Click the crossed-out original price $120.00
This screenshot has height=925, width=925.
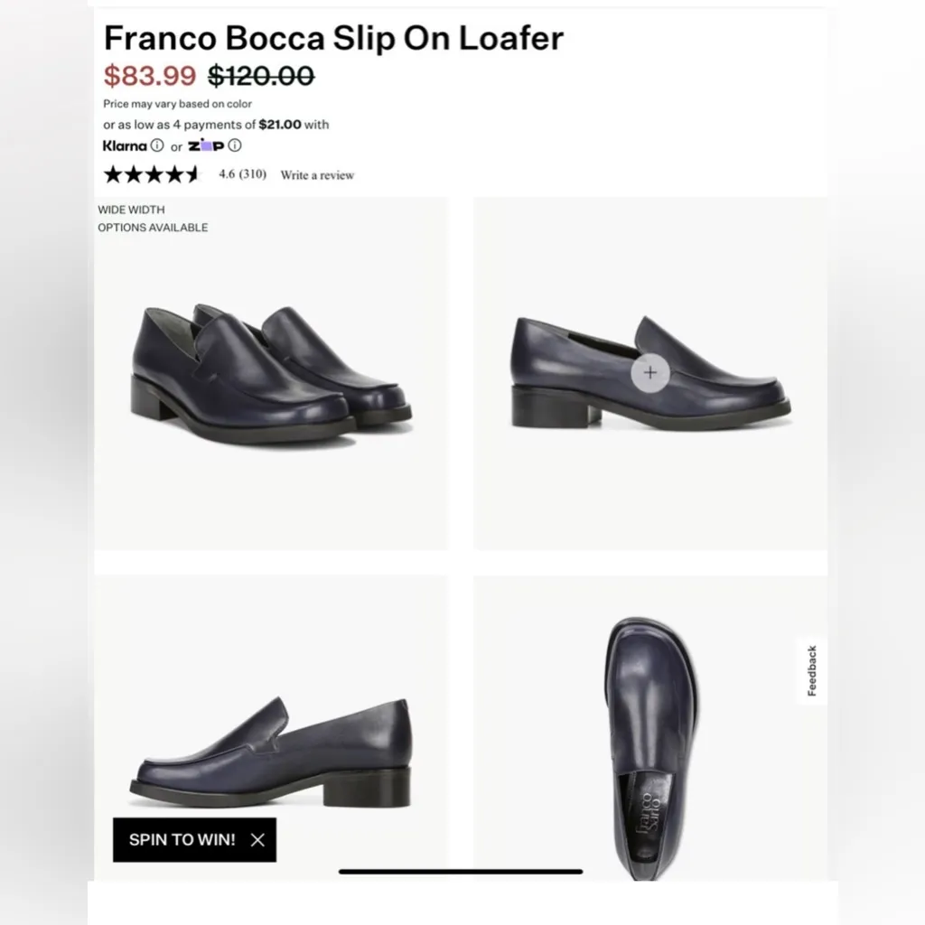(260, 76)
